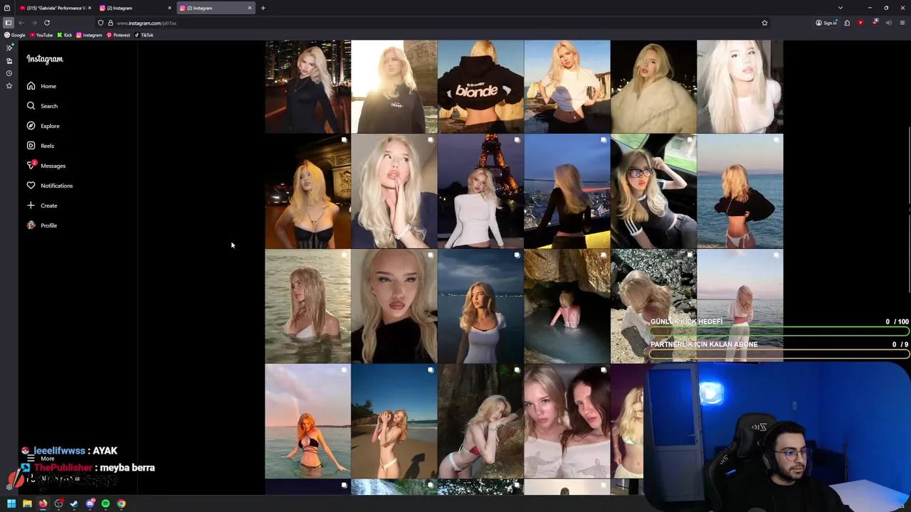The height and width of the screenshot is (512, 911).
Task: Open File Explorer from taskbar
Action: [27, 503]
